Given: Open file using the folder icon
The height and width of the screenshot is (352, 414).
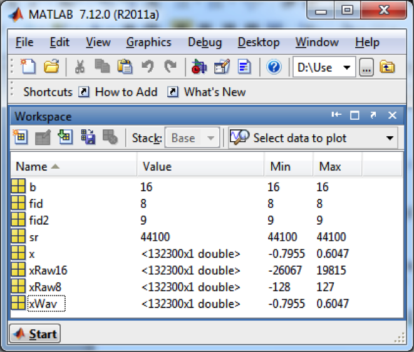Looking at the screenshot, I should pyautogui.click(x=51, y=67).
